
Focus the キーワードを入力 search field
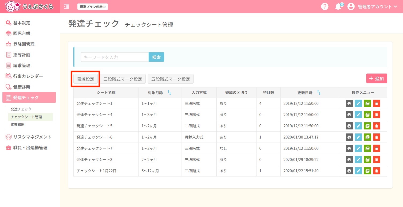115,57
